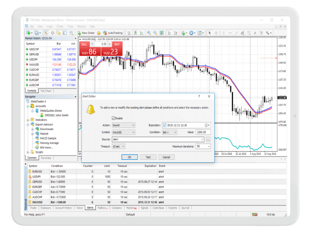This screenshot has width=309, height=234.
Task: Switch chart to candlesticks icon
Action: tap(135, 33)
